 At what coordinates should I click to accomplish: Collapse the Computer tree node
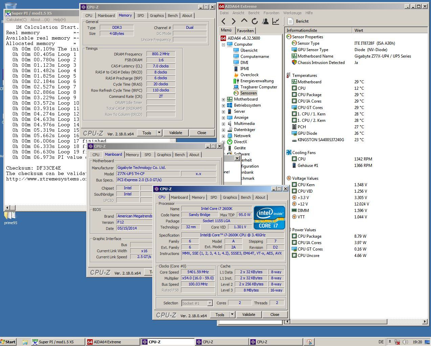click(x=223, y=45)
